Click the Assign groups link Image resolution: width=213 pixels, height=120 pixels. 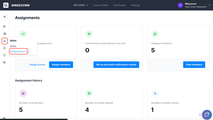click(x=37, y=64)
